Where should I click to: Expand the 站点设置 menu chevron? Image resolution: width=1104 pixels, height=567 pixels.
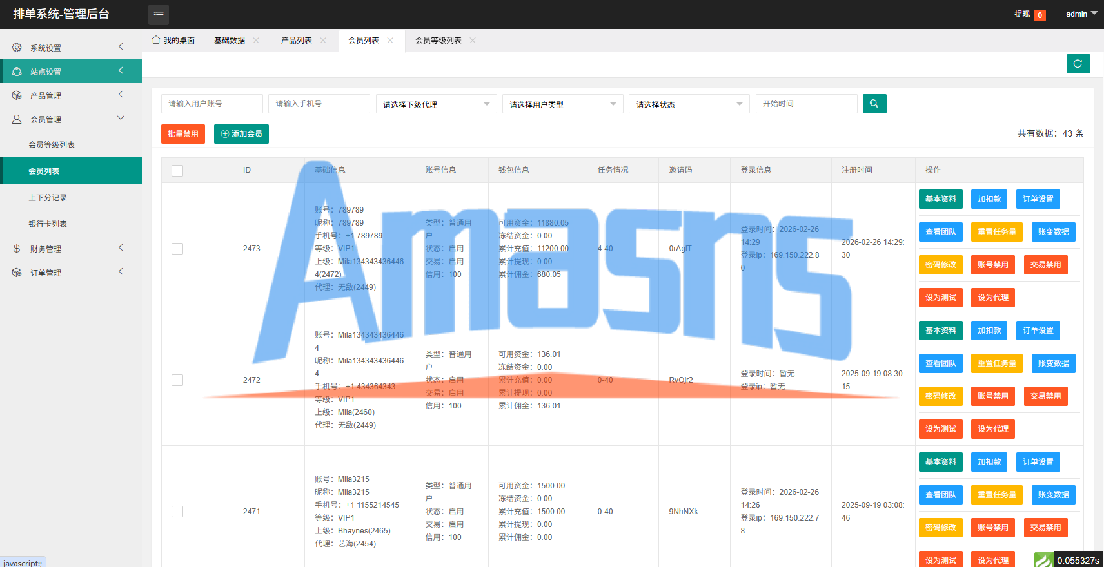click(x=121, y=70)
